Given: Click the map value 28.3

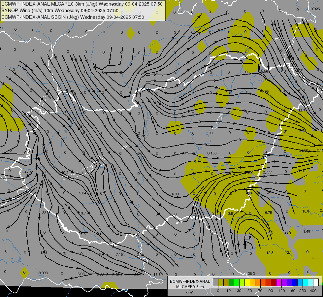Looking at the screenshot, I should click(x=82, y=234).
